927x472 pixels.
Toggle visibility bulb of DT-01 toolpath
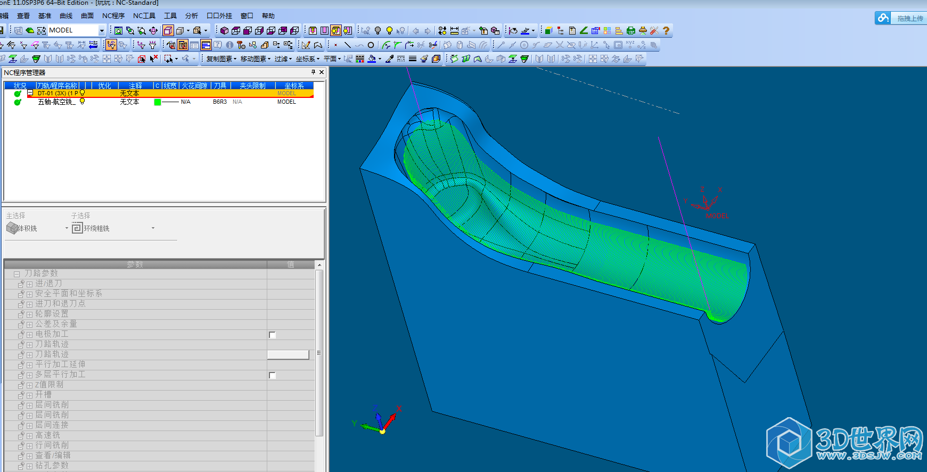pos(82,93)
